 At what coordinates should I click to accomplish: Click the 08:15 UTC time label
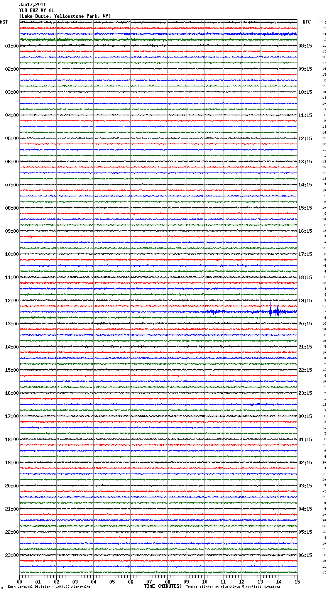tap(305, 46)
